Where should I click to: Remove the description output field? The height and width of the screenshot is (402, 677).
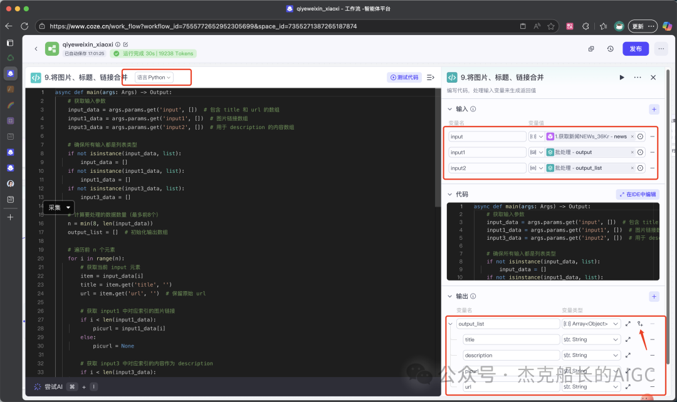click(653, 356)
